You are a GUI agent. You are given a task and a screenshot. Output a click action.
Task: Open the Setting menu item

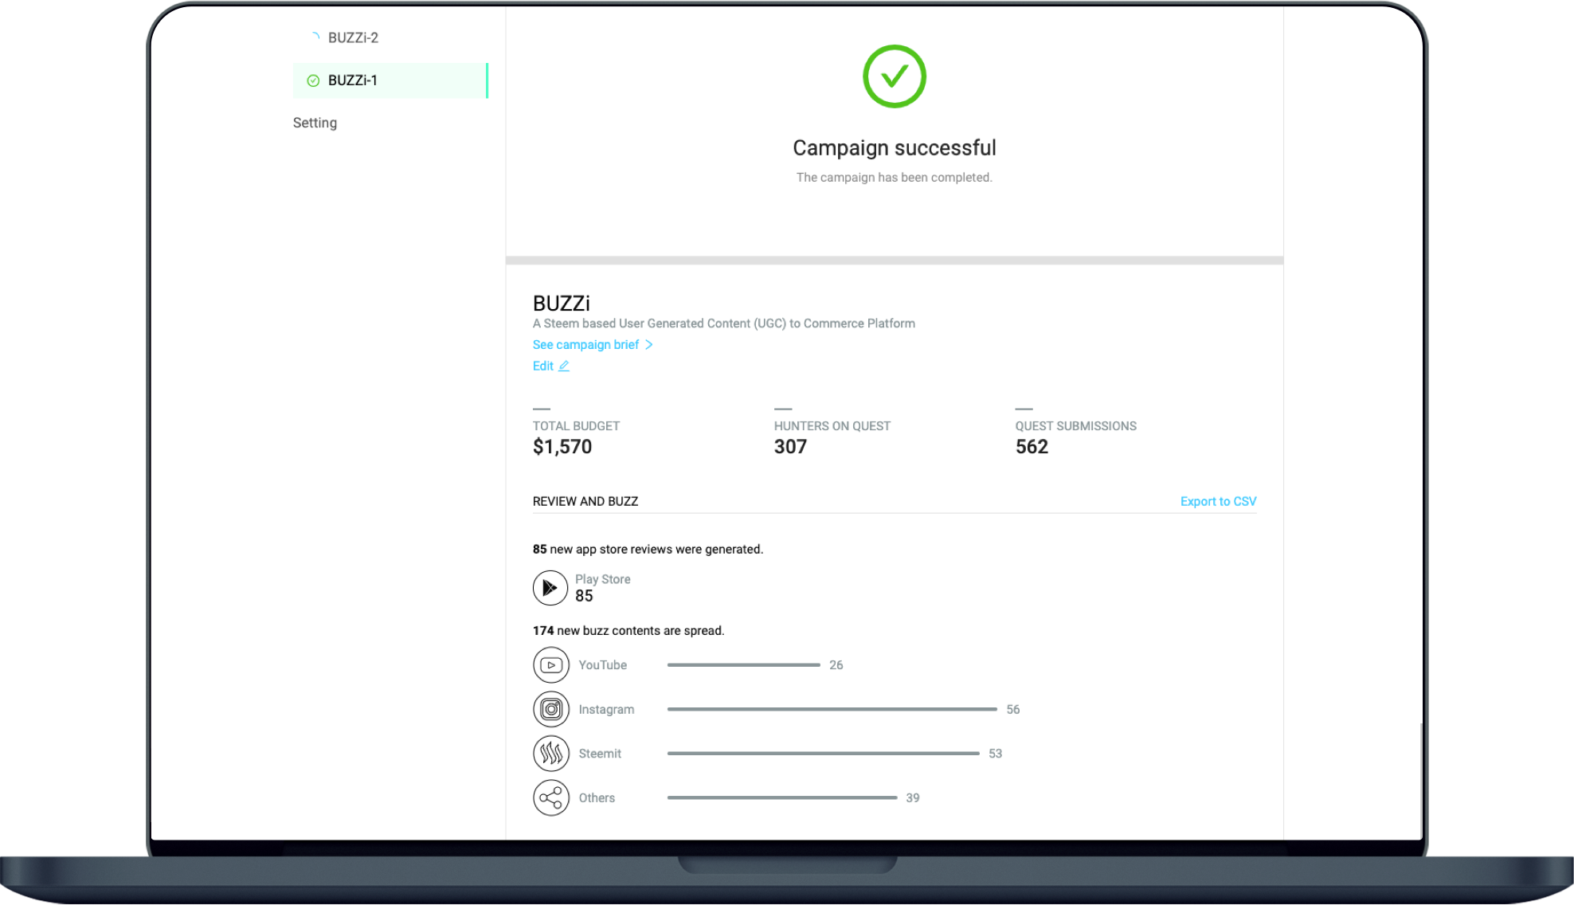tap(315, 123)
